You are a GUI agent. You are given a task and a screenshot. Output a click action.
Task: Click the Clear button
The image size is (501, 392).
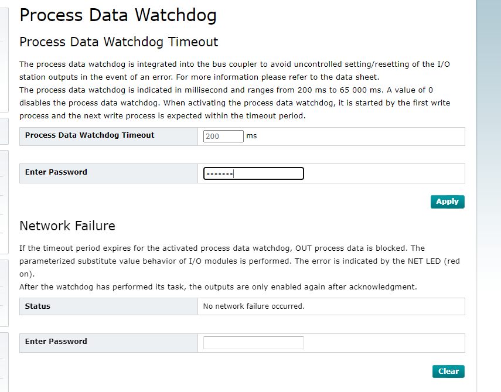[x=448, y=371]
